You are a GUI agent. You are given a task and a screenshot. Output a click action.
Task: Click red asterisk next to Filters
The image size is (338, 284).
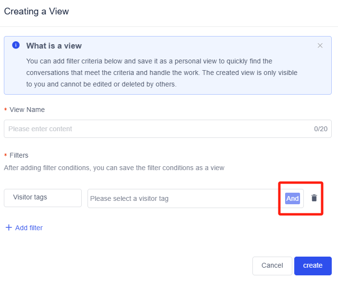click(x=6, y=156)
